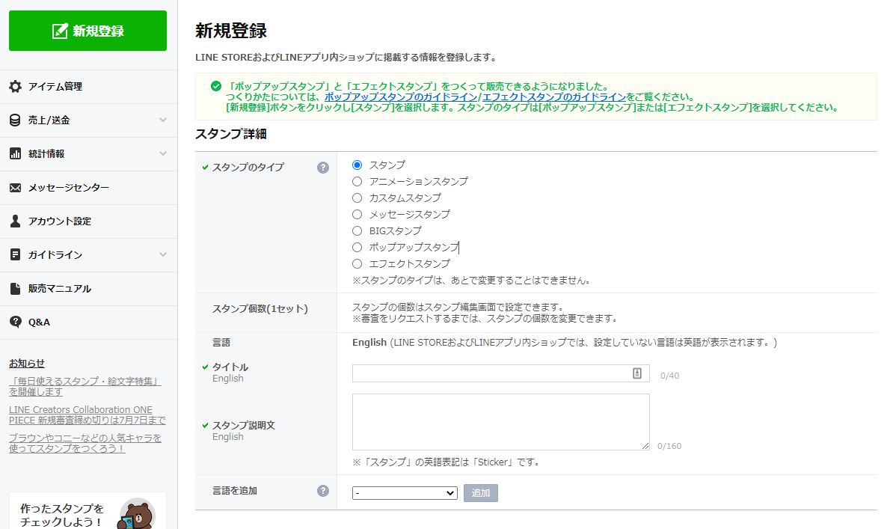Viewport: 893px width, 529px height.
Task: Select the エフェクトスタンプ radio button
Action: coord(357,264)
